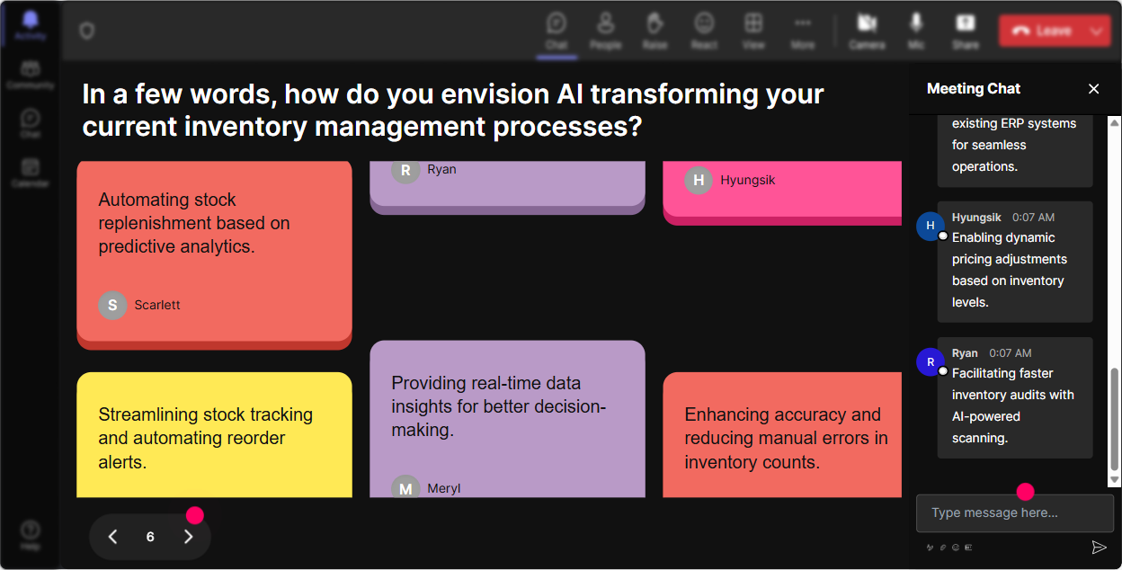
Task: Attach a file to the message
Action: click(x=942, y=547)
